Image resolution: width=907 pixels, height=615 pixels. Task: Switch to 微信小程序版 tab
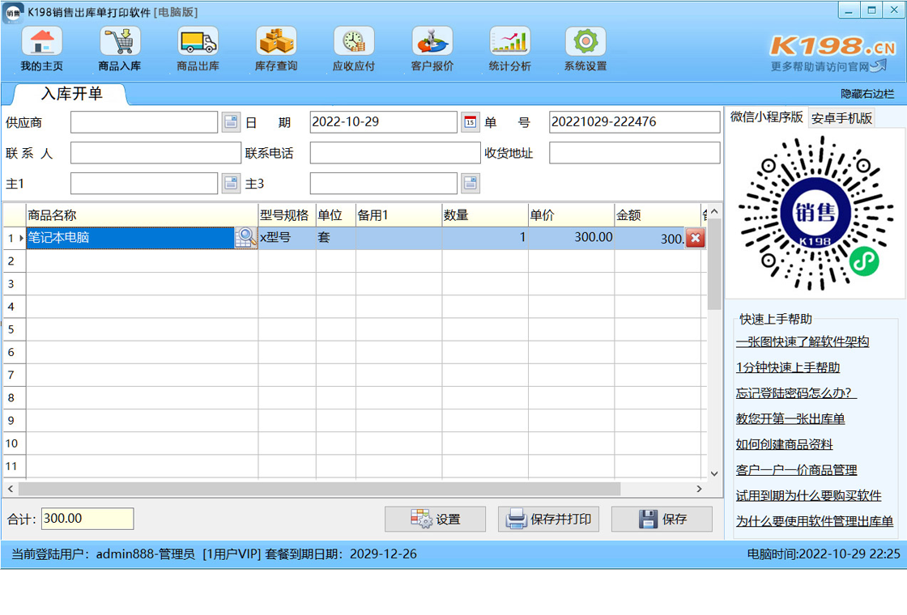coord(766,117)
